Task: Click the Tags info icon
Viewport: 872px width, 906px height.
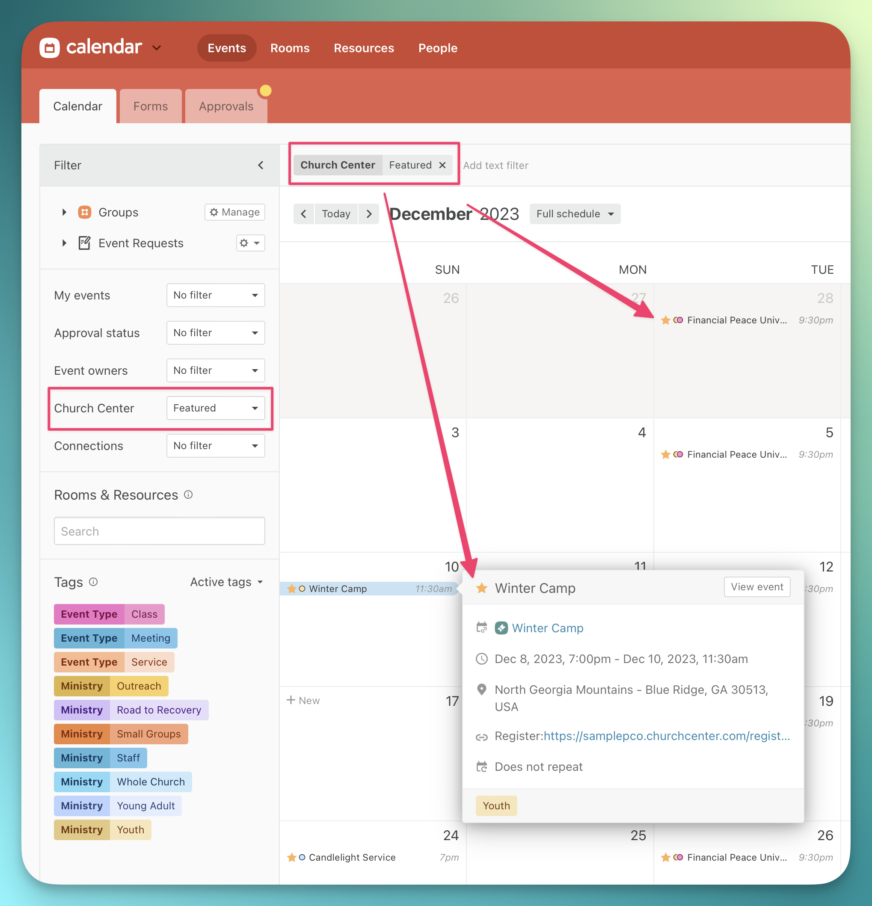Action: click(93, 581)
